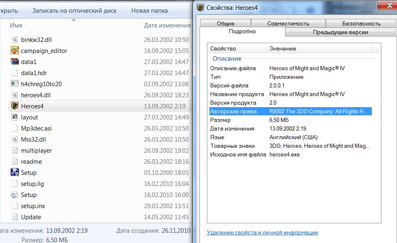
Task: Select the binkw32.dll file icon
Action: [15, 39]
